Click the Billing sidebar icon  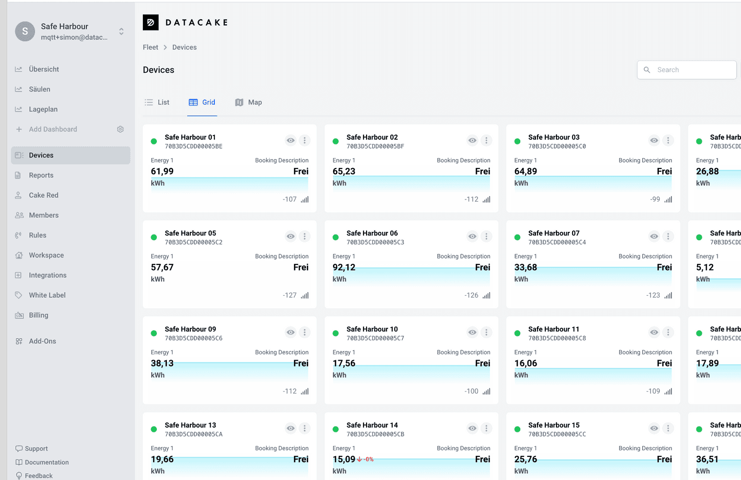[x=19, y=315]
